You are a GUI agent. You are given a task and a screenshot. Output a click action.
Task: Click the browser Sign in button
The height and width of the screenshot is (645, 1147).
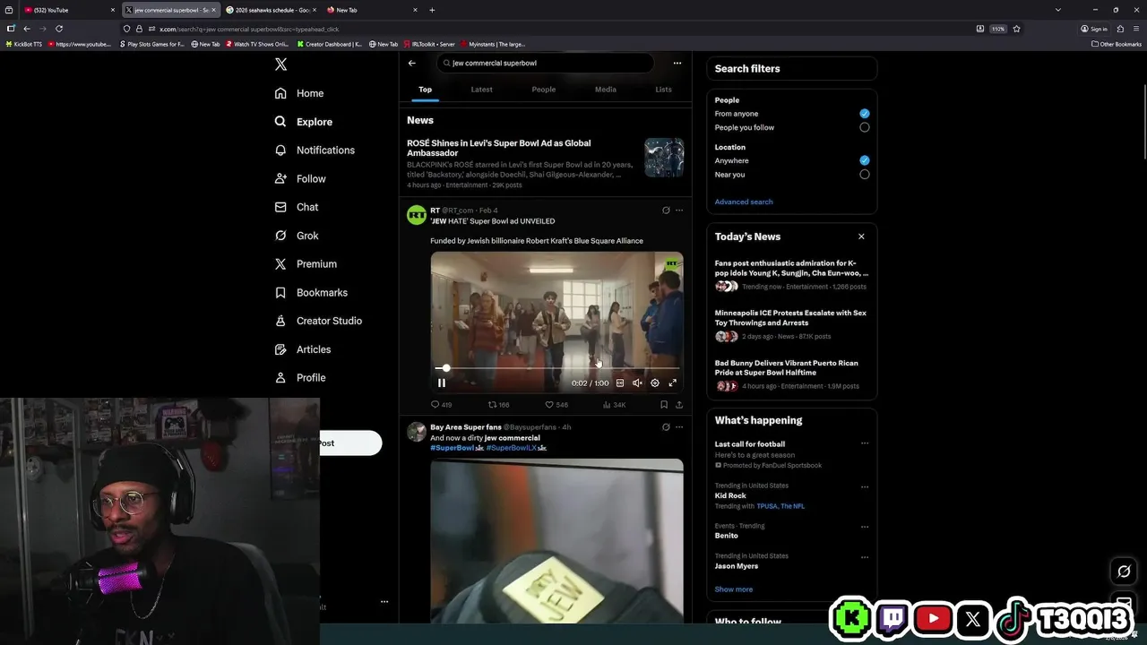[1094, 29]
